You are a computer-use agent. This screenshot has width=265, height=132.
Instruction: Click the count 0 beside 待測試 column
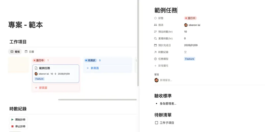point(100,60)
